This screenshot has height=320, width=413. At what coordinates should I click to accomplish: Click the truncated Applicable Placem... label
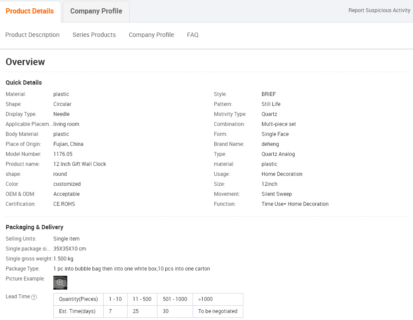[x=29, y=124]
